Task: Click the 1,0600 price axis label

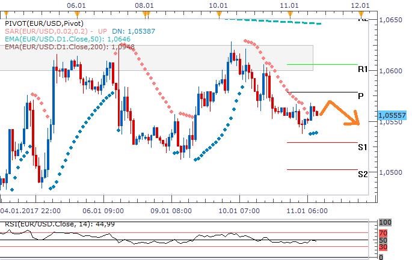Action: coord(393,71)
